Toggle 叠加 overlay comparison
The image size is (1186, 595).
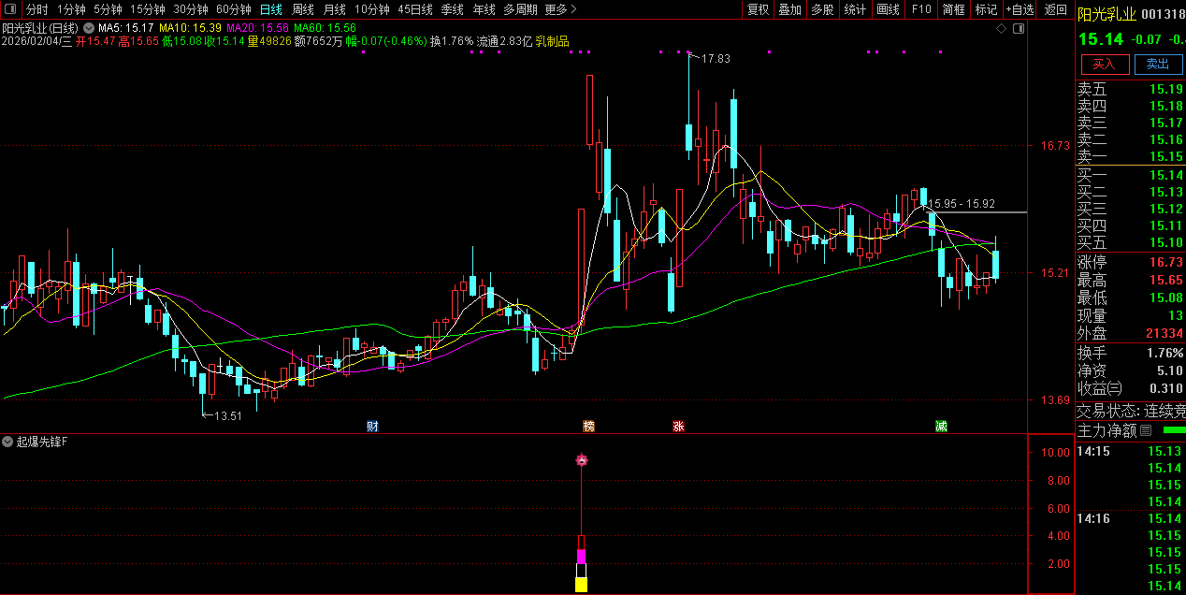[x=790, y=9]
